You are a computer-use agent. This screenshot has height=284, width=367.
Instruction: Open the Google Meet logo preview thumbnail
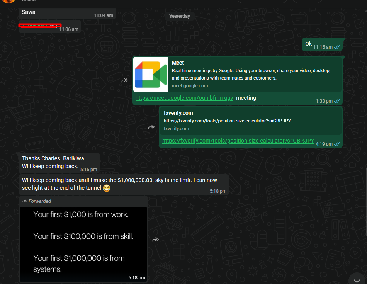151,75
